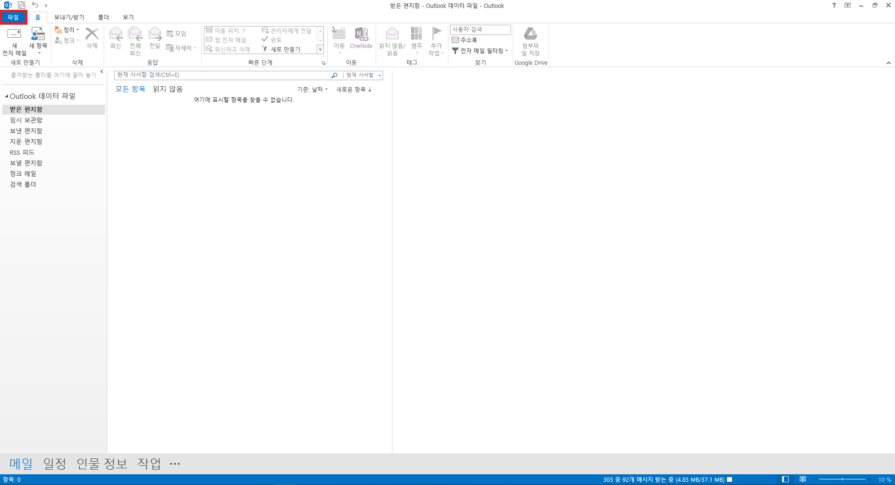Click the Send/Receive all folders quick access icon

(21, 6)
